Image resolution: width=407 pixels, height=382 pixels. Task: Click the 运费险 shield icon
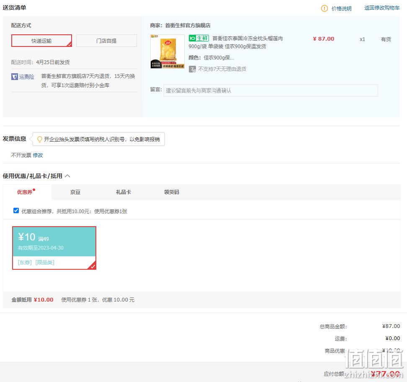coord(15,77)
